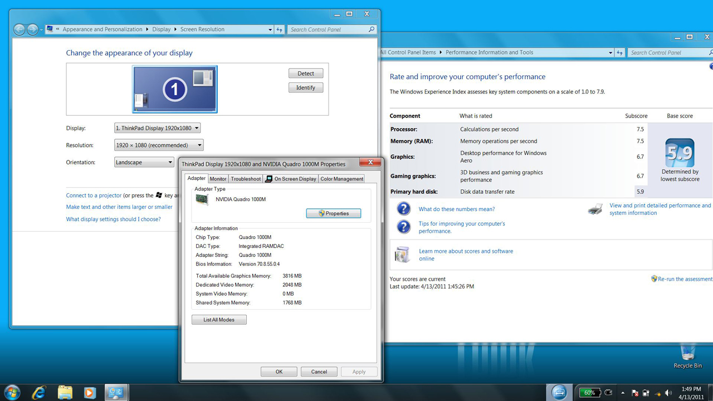
Task: Open 'What display settings should I choose?' link
Action: click(x=113, y=219)
